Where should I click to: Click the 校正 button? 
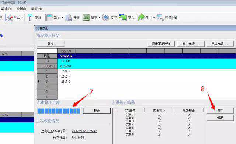97,111
